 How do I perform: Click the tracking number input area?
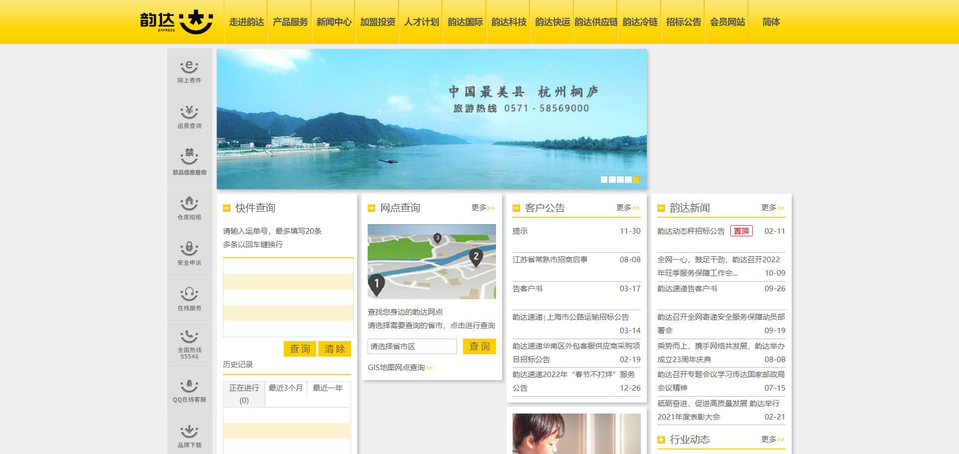pos(288,297)
